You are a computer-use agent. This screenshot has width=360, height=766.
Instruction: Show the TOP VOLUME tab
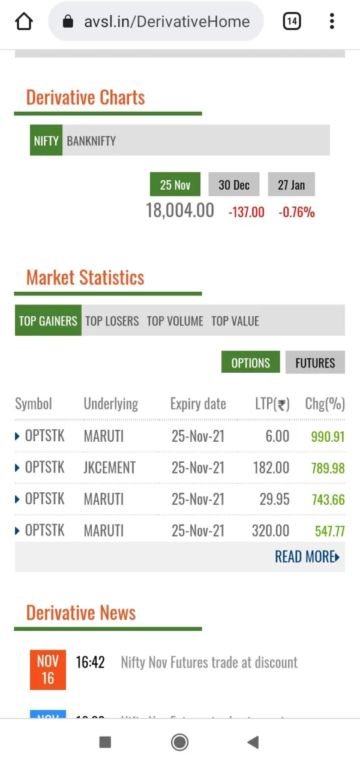pos(175,321)
